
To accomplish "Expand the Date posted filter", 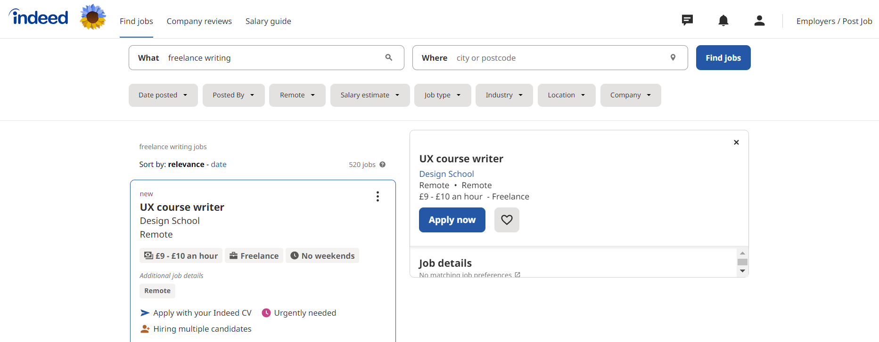I will pos(163,95).
